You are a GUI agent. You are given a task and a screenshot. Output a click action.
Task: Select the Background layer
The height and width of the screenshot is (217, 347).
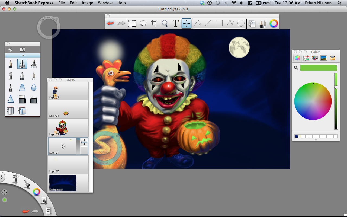(x=68, y=183)
